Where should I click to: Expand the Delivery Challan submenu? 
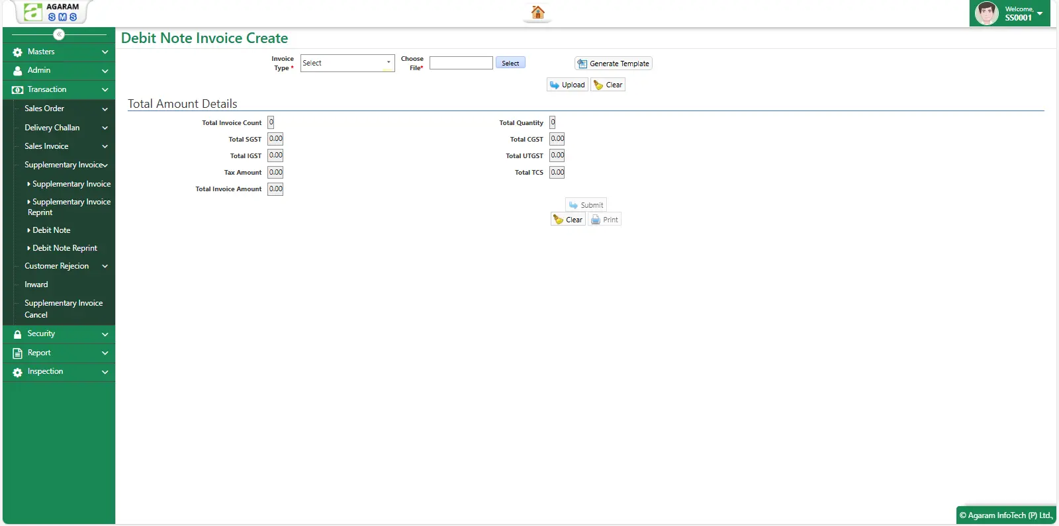pyautogui.click(x=105, y=128)
